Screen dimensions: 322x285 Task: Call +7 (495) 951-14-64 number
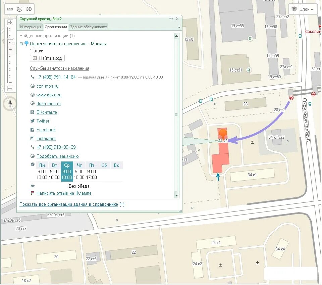56,77
